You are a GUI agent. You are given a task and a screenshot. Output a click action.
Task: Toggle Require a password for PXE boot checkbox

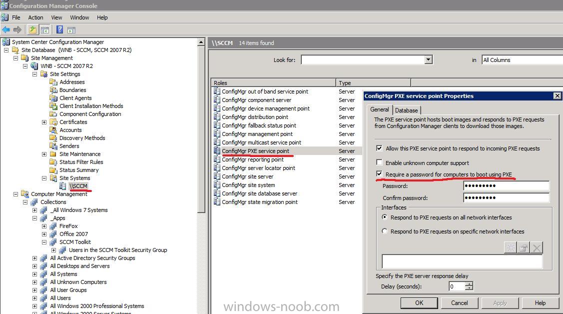pos(379,174)
